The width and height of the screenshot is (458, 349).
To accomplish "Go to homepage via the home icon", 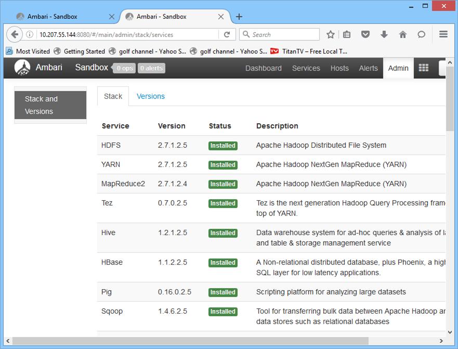I will pyautogui.click(x=402, y=34).
